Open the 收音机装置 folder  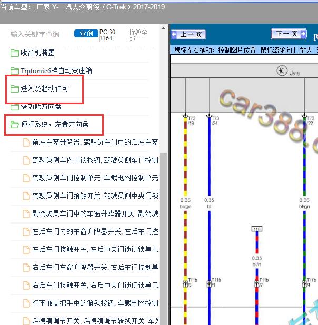click(x=37, y=53)
